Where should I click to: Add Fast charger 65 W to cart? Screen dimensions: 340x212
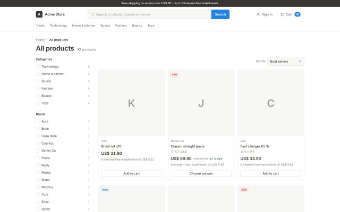click(270, 173)
